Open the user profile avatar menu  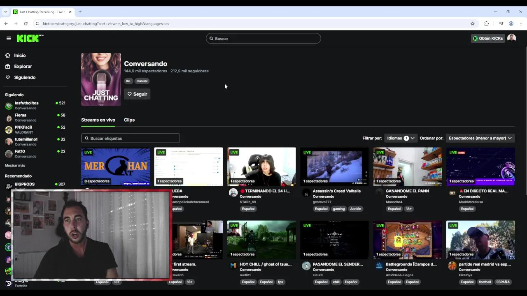click(512, 38)
